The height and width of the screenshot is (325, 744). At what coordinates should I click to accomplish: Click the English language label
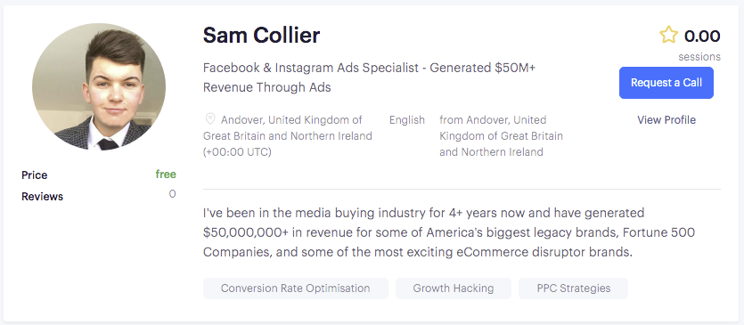(x=407, y=120)
